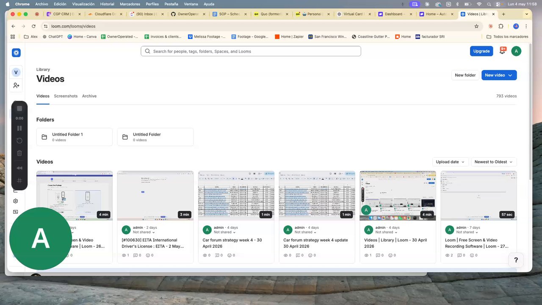
Task: Open the workspace V avatar in sidebar
Action: pyautogui.click(x=16, y=72)
